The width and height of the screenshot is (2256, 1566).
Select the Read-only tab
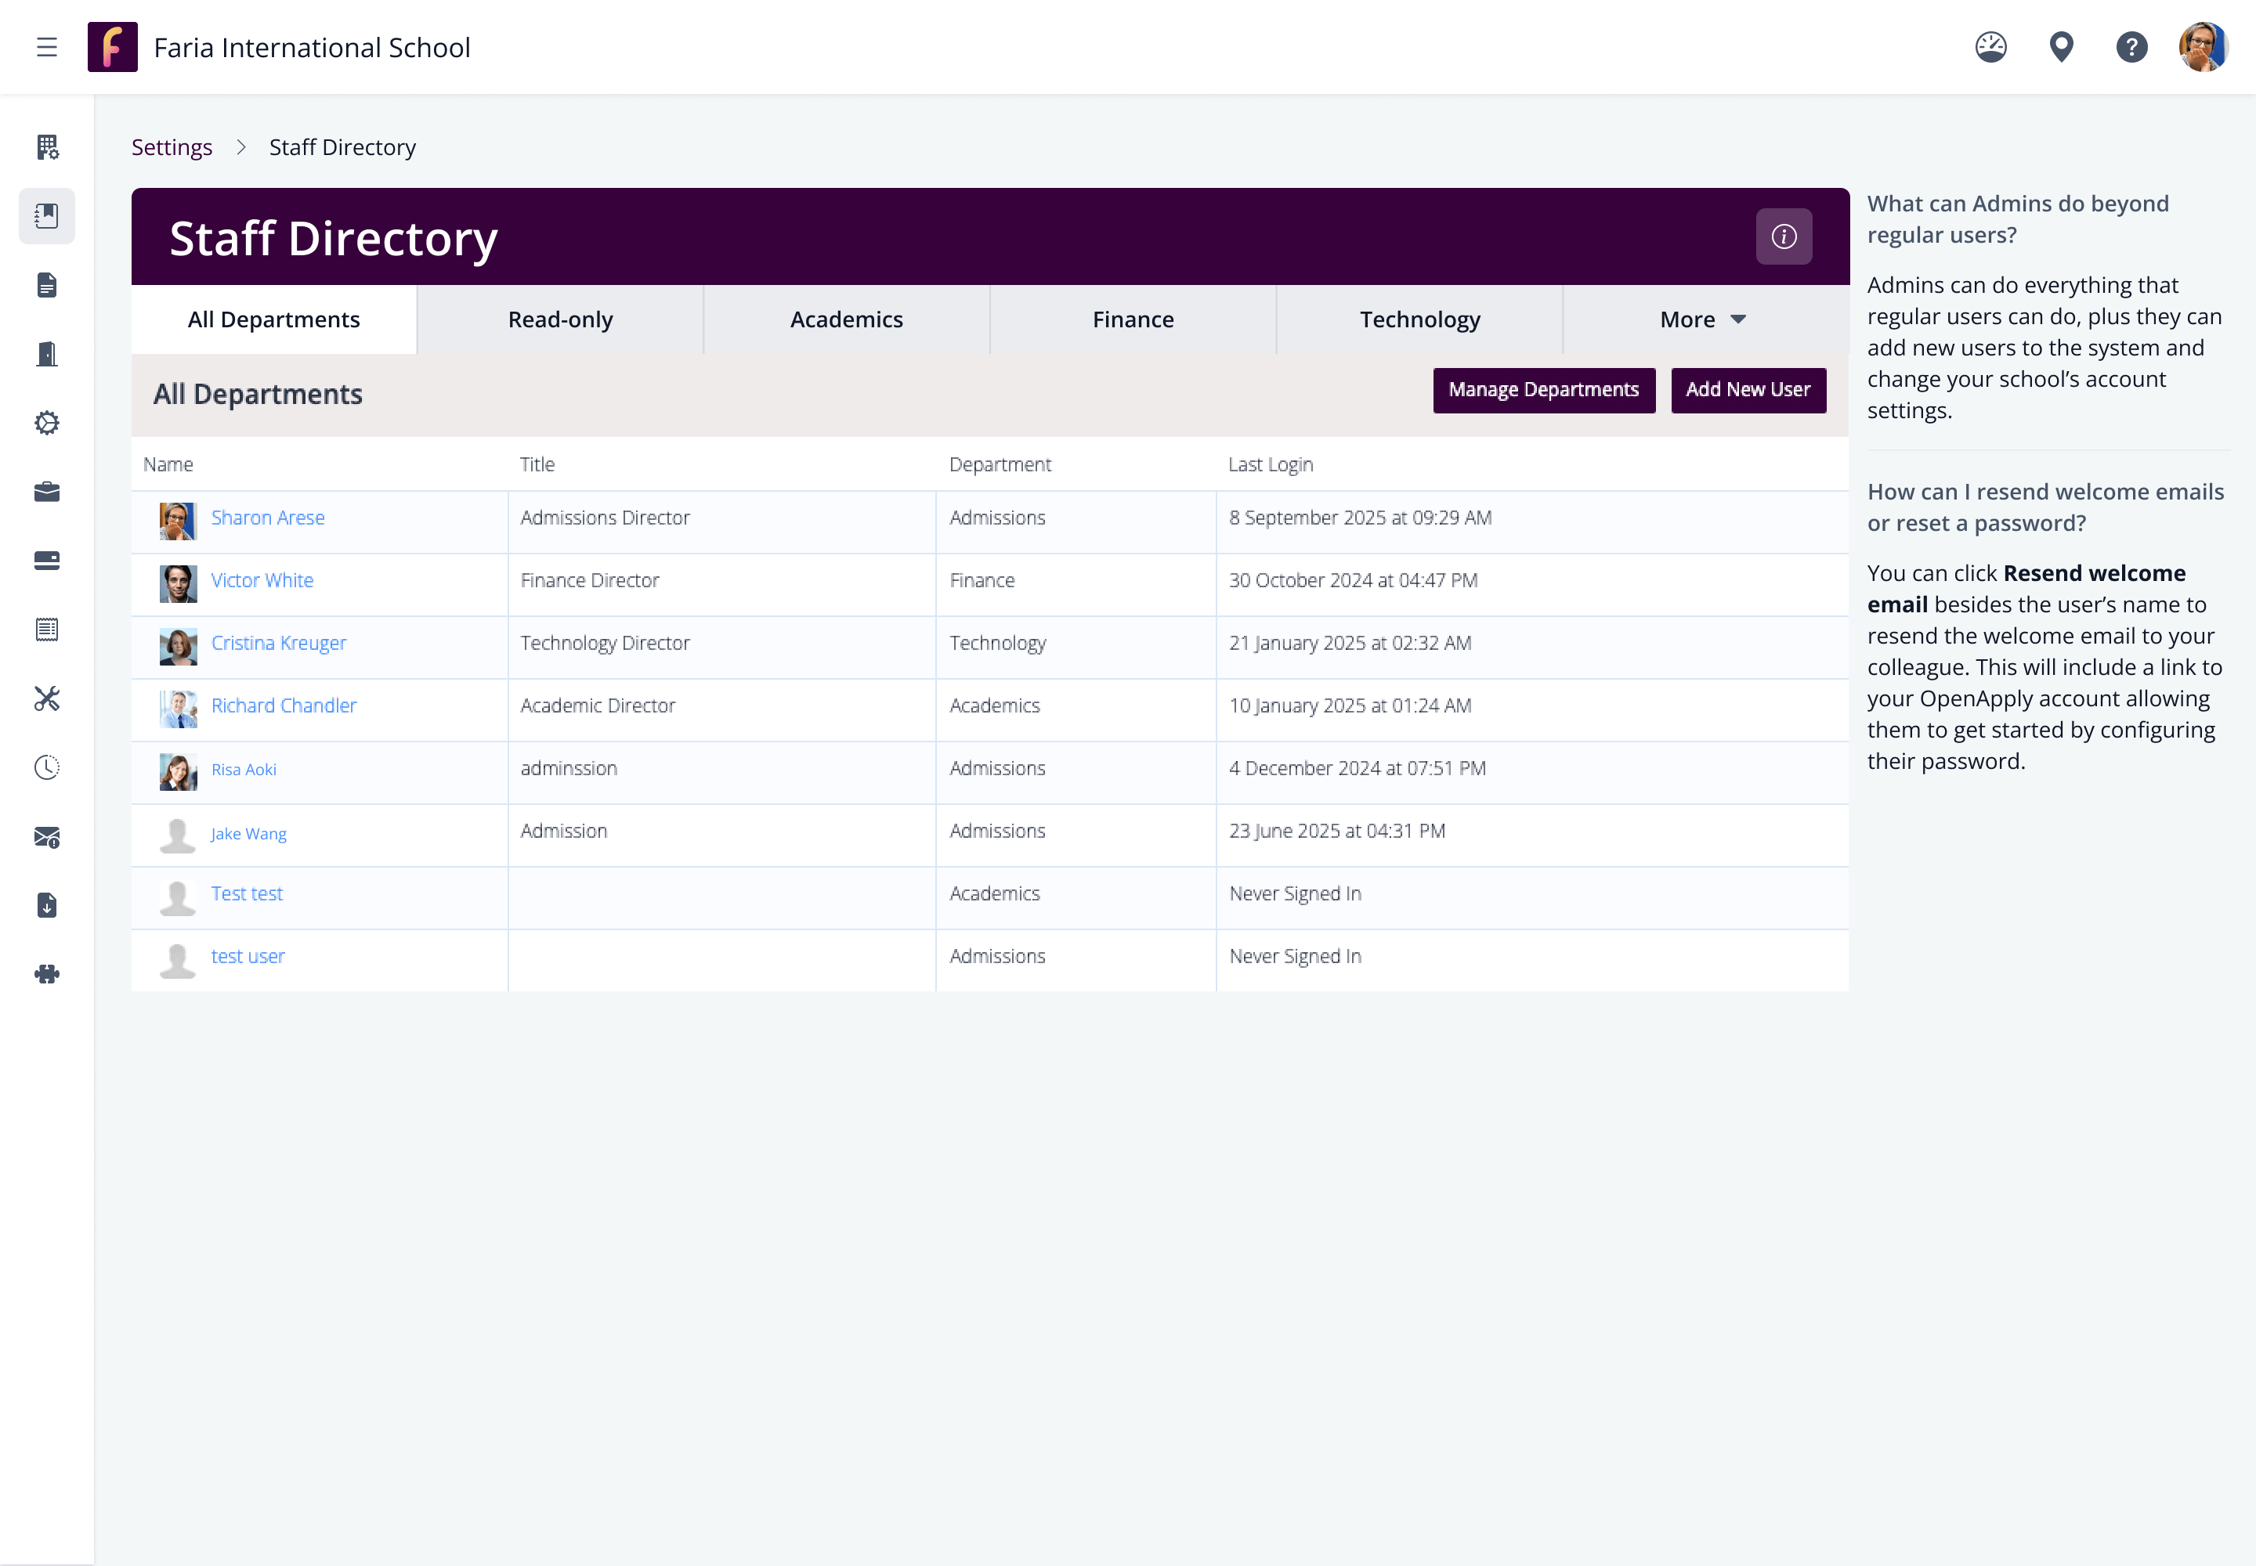click(x=559, y=320)
